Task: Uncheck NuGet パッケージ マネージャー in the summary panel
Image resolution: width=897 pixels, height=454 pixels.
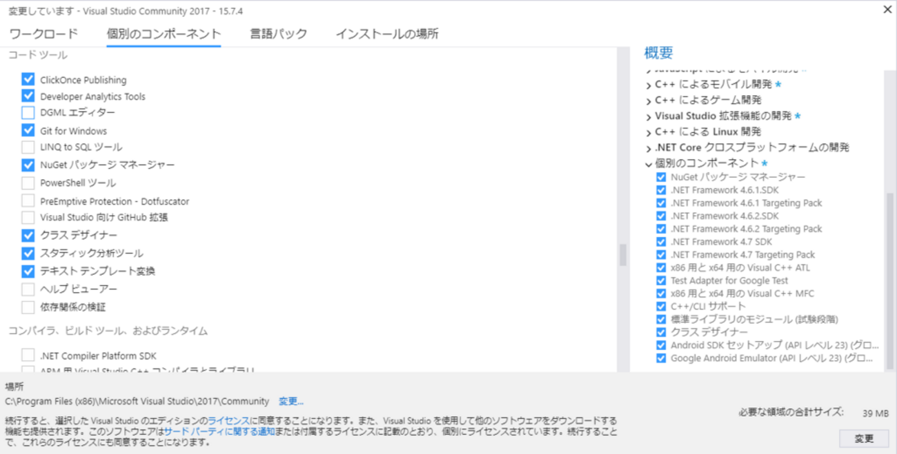Action: (661, 177)
